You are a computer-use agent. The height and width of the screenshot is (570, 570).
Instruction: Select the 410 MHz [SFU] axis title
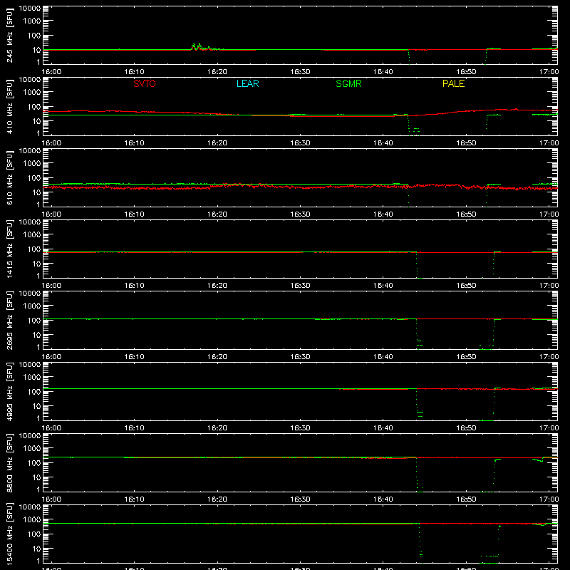[9, 106]
